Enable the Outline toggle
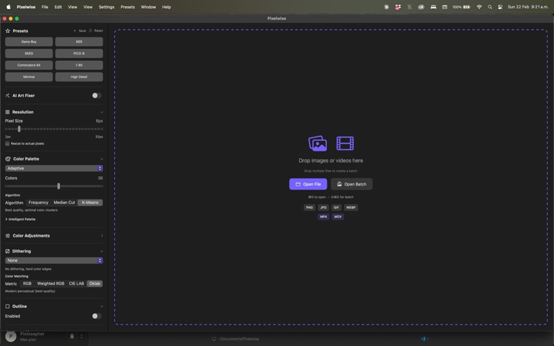The height and width of the screenshot is (346, 554). [x=96, y=316]
